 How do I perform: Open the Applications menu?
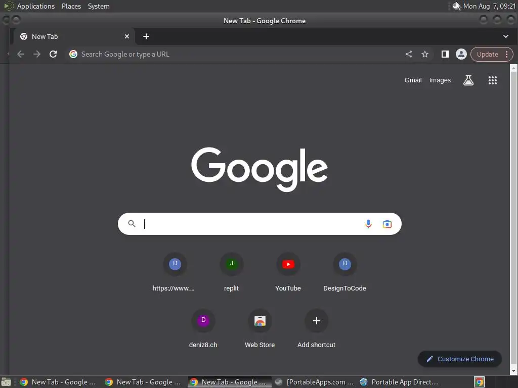click(36, 6)
